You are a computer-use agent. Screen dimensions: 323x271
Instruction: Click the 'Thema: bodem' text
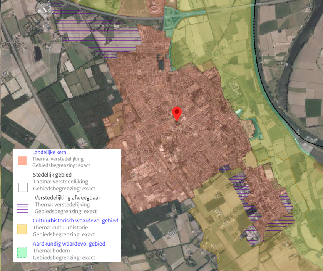[51, 251]
